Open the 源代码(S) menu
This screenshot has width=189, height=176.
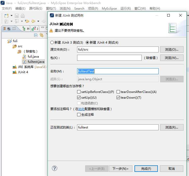[36, 9]
